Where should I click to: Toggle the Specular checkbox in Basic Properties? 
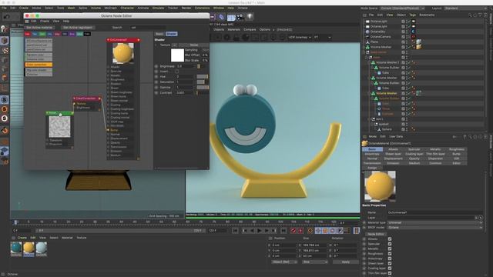[x=390, y=244]
